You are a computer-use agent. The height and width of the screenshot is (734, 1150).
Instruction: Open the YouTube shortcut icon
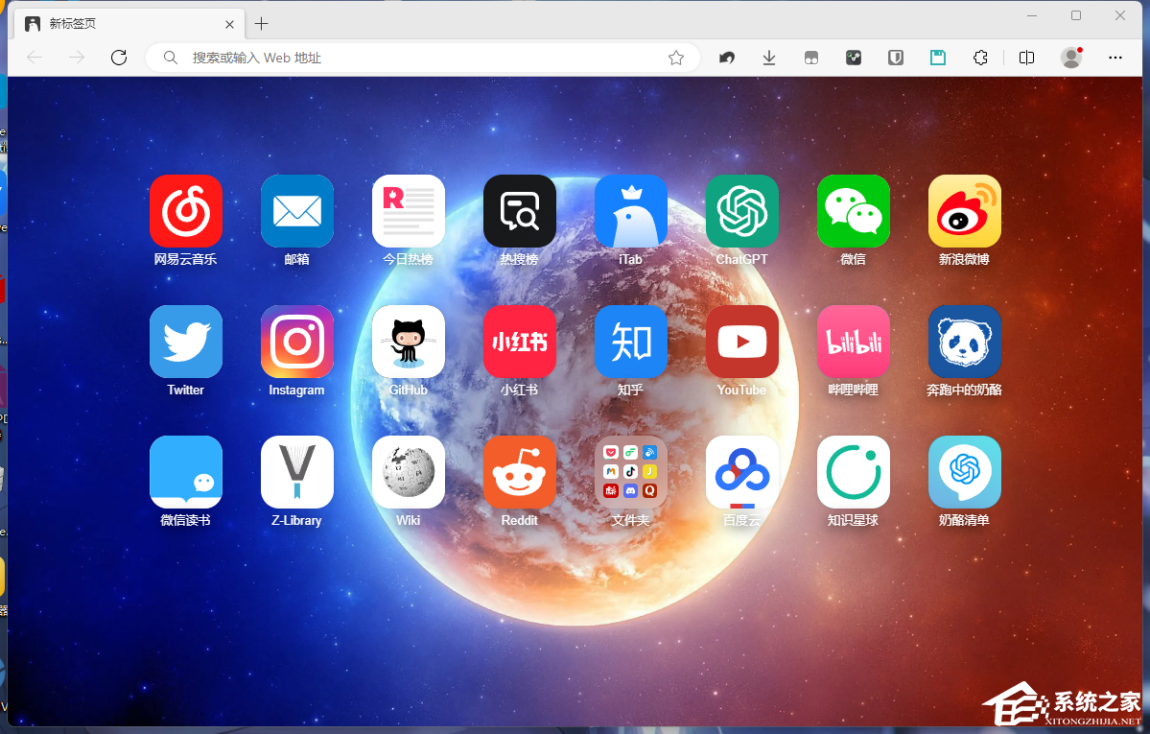[742, 342]
